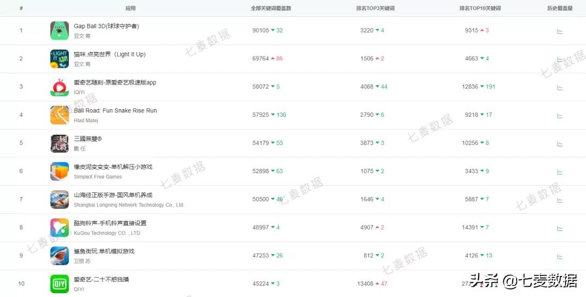View history coverage chart for Light It Up
The height and width of the screenshot is (297, 586).
coord(559,60)
